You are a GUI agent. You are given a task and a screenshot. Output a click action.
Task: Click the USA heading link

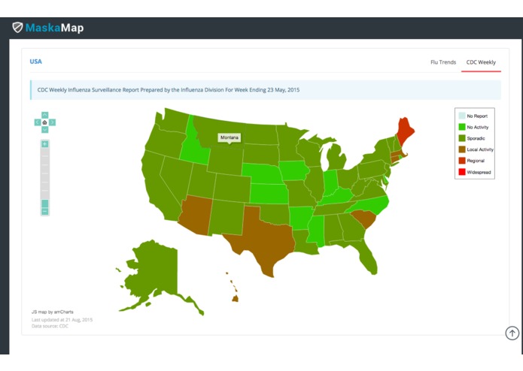click(x=35, y=62)
